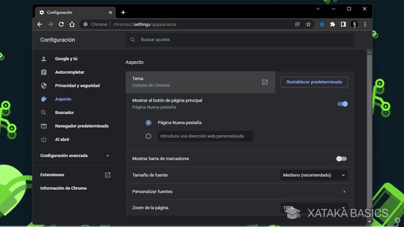The image size is (404, 227).
Task: Open Extensiones external link icon
Action: click(x=108, y=175)
